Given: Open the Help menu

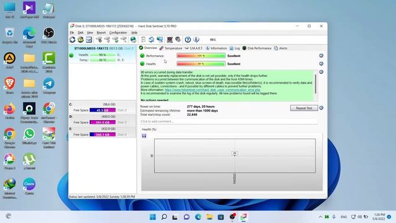Looking at the screenshot, I should (134, 33).
